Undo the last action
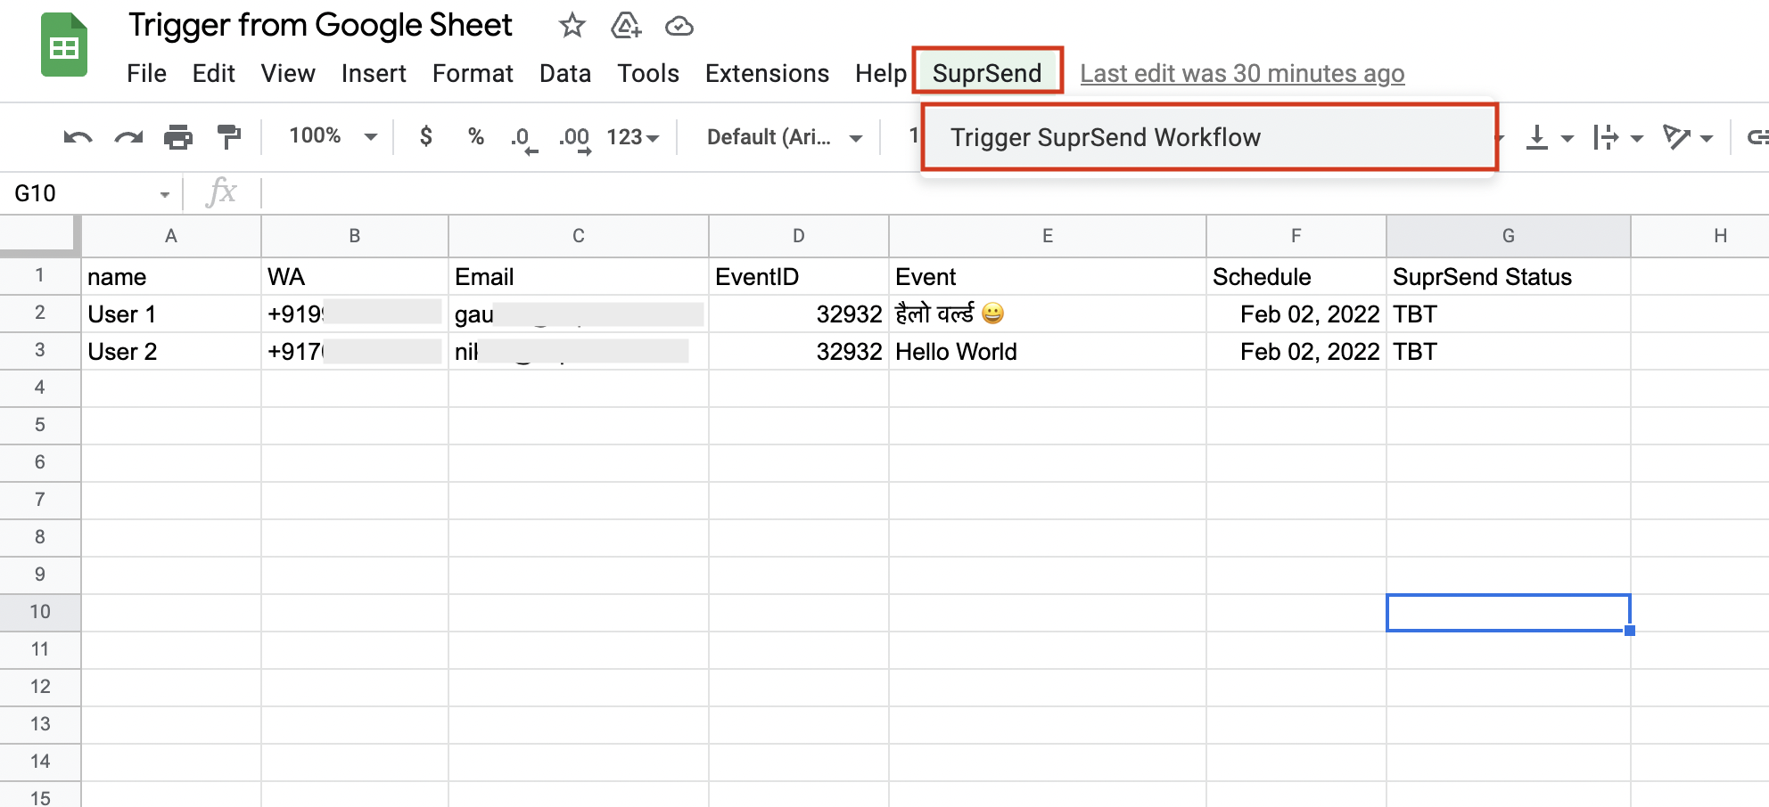This screenshot has height=807, width=1769. (x=78, y=137)
